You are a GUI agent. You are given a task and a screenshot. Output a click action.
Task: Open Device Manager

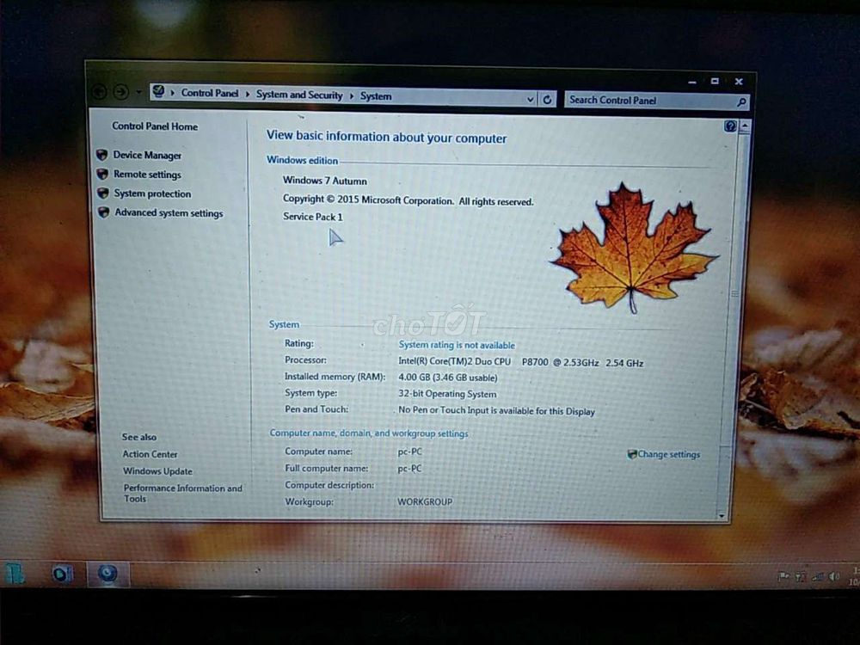click(x=147, y=155)
